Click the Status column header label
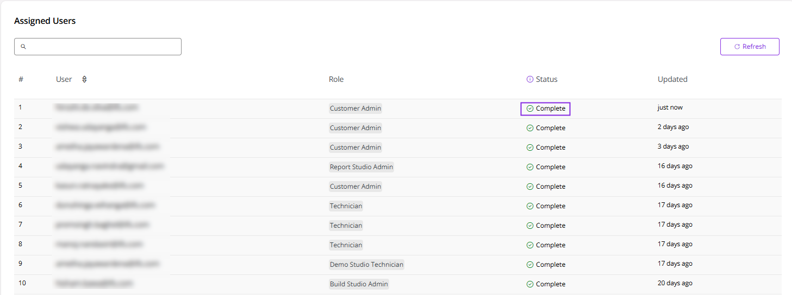792x295 pixels. [x=547, y=79]
